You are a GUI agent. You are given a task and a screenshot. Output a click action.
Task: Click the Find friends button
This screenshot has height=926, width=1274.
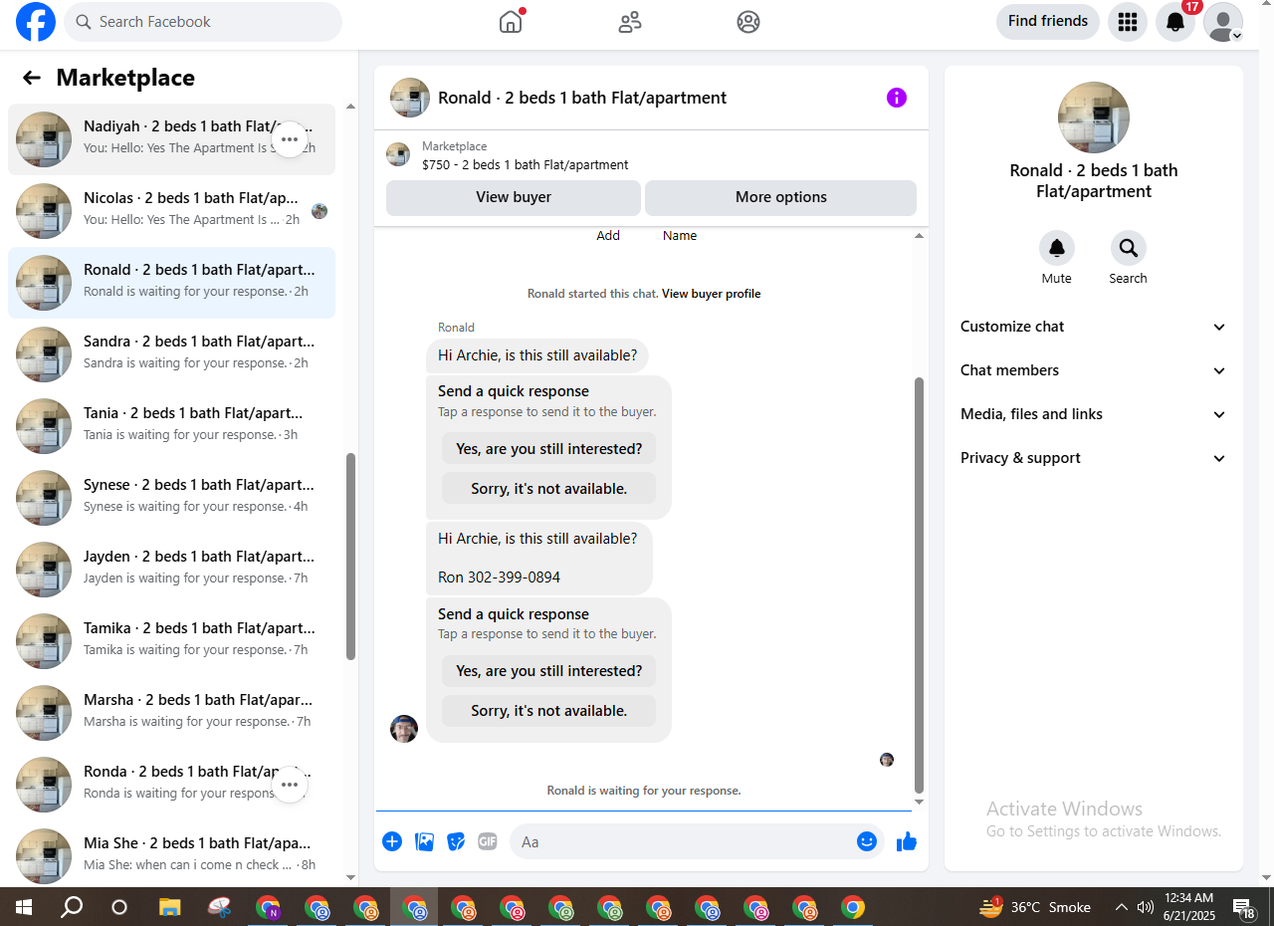click(1048, 22)
